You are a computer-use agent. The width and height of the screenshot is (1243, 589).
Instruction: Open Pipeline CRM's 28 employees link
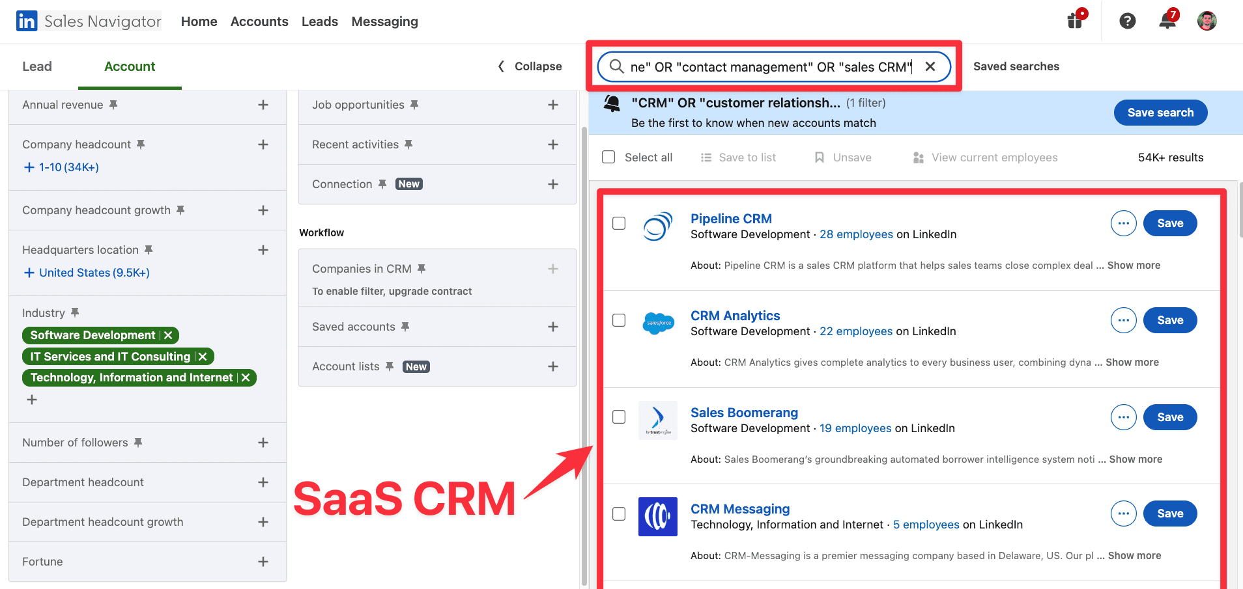point(856,234)
